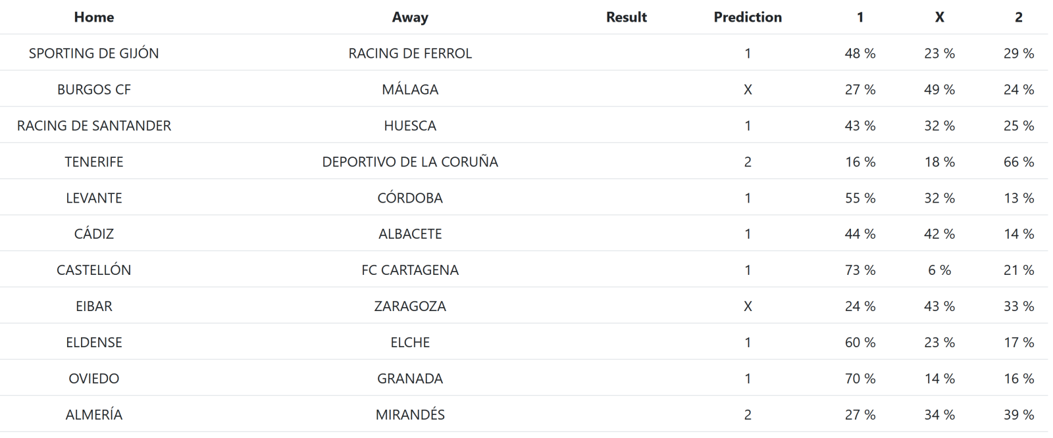Select the Sporting de Gijón team cell
Viewport: 1053px width, 438px height.
[93, 53]
